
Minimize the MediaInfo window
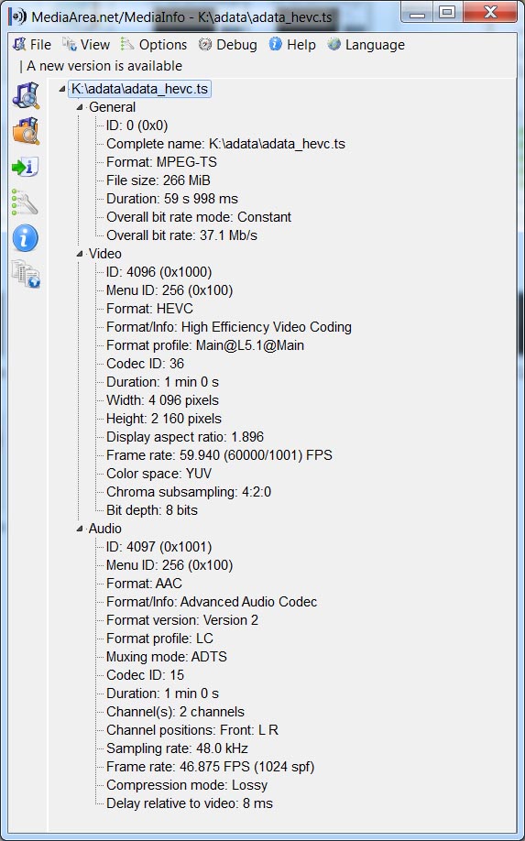point(417,12)
